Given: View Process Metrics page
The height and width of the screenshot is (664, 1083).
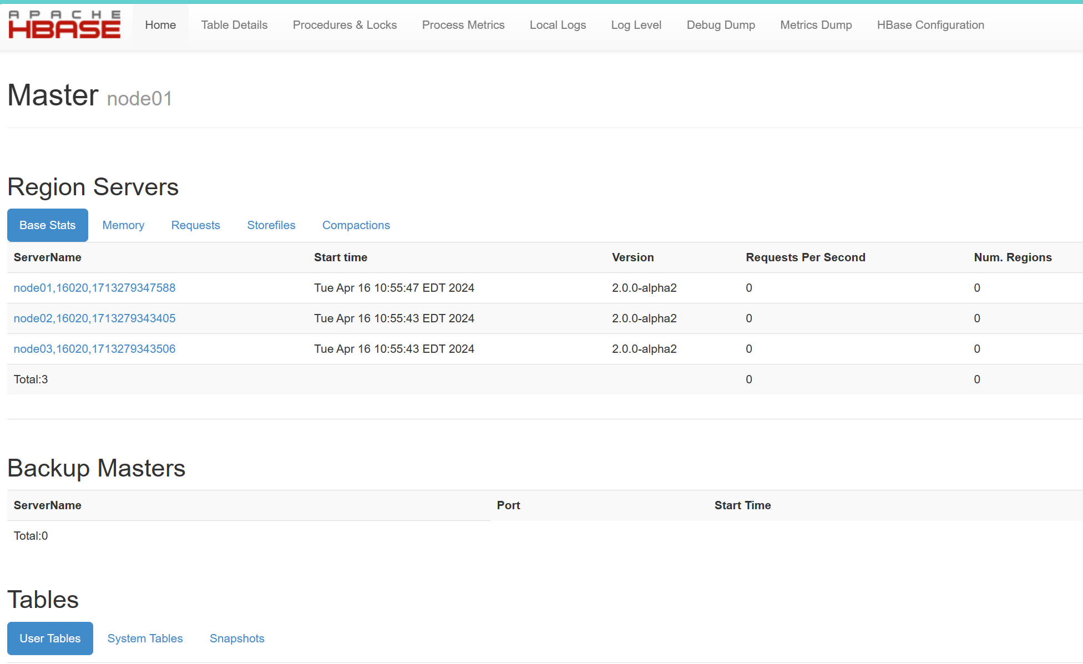Looking at the screenshot, I should 463,25.
